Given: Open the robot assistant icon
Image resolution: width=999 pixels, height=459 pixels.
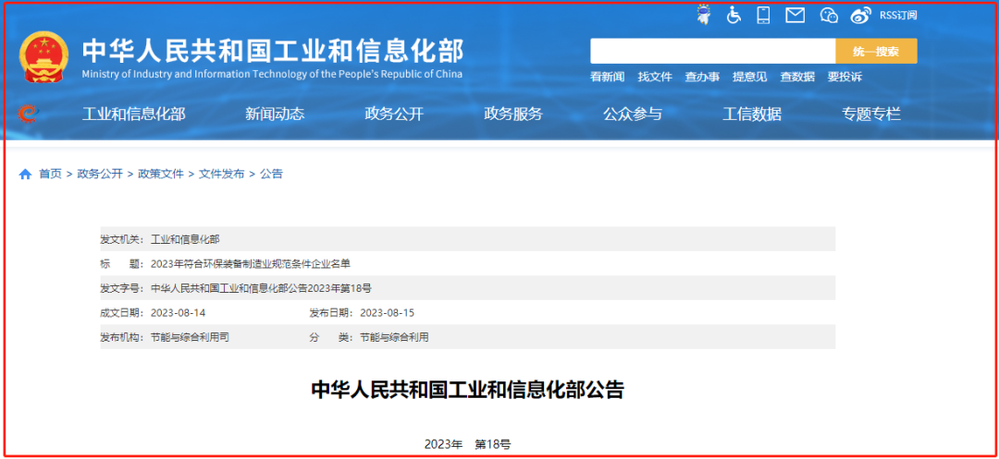Looking at the screenshot, I should click(x=704, y=15).
